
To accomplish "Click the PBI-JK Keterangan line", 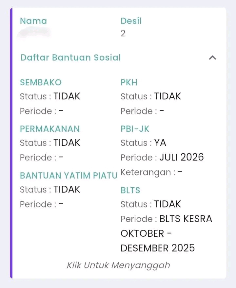I will (151, 172).
